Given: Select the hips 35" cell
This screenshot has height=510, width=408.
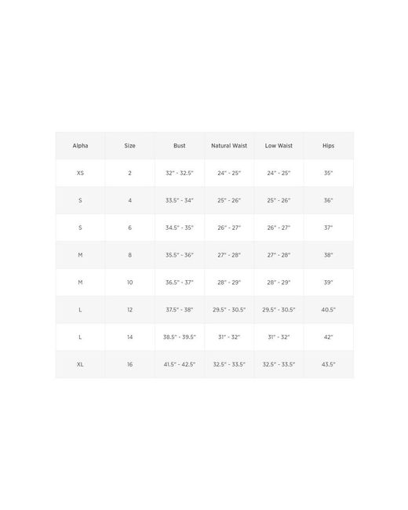Looking at the screenshot, I should pos(328,173).
